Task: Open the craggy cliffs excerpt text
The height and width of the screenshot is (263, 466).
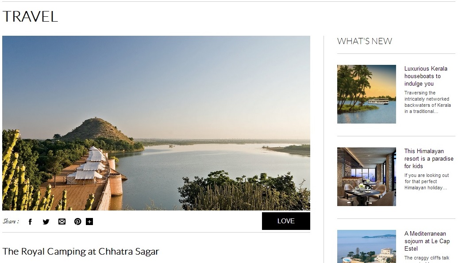Action: [427, 259]
